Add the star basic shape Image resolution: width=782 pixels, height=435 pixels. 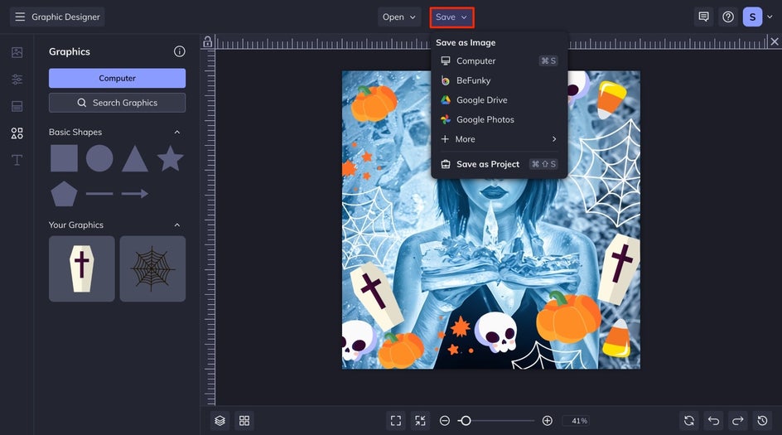(x=170, y=158)
